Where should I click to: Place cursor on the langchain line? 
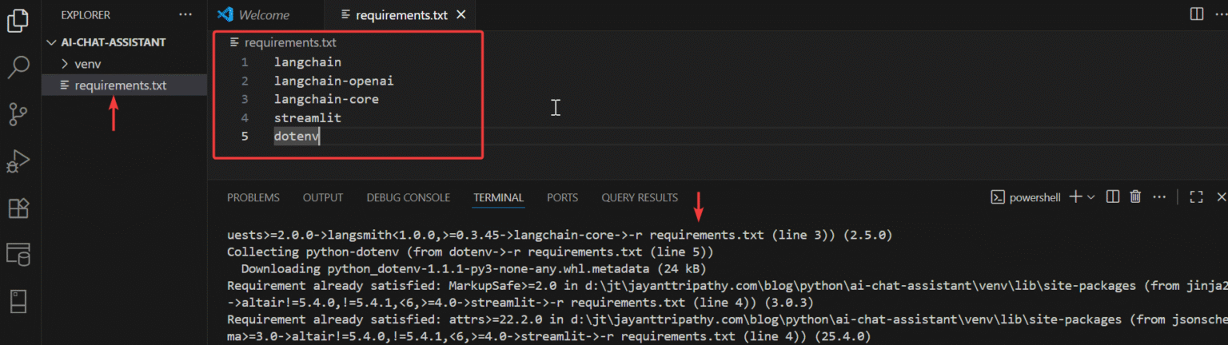(308, 61)
